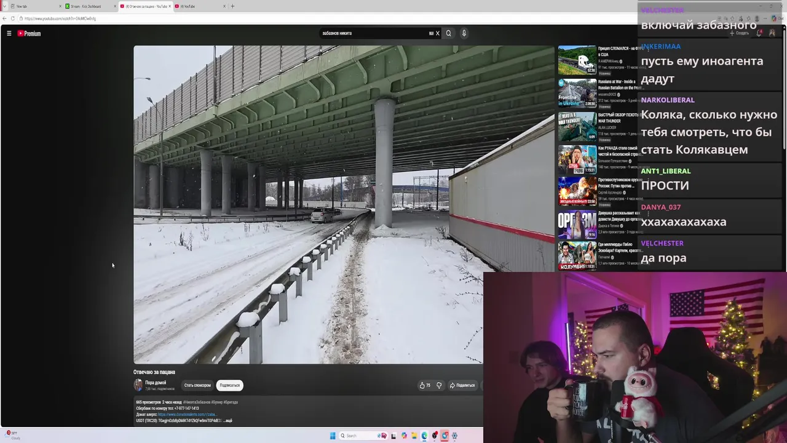Share the video via Поделиться button
The height and width of the screenshot is (443, 787).
tap(462, 385)
